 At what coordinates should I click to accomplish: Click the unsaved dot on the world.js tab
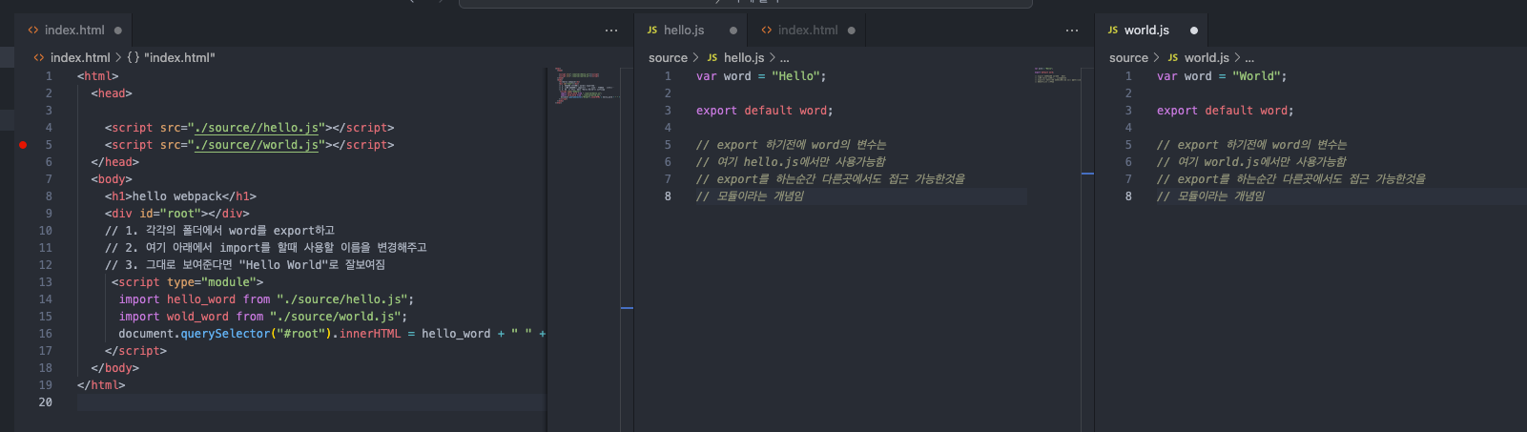(x=1194, y=31)
